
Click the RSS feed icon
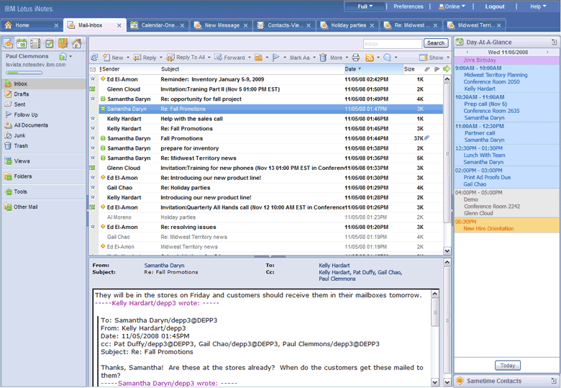click(x=370, y=58)
